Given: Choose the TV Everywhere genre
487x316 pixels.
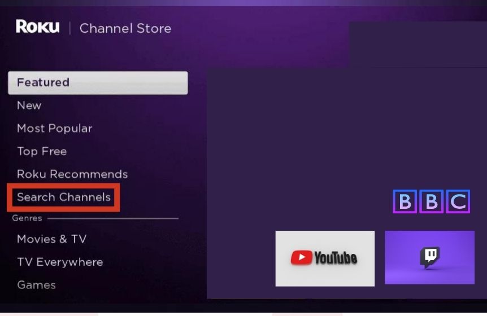Looking at the screenshot, I should click(60, 262).
